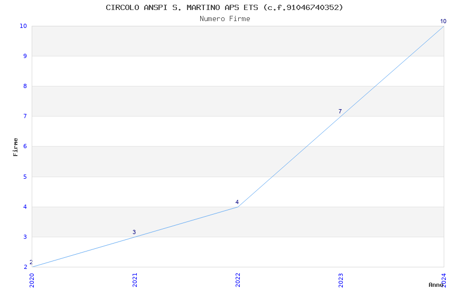The width and height of the screenshot is (449, 290).
Task: Click the Firme y-axis label
Action: 15,147
